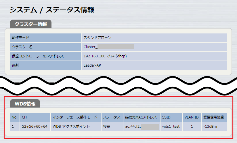The height and width of the screenshot is (143, 237).
Task: Click the クラスター名 label cell
Action: pos(46,47)
